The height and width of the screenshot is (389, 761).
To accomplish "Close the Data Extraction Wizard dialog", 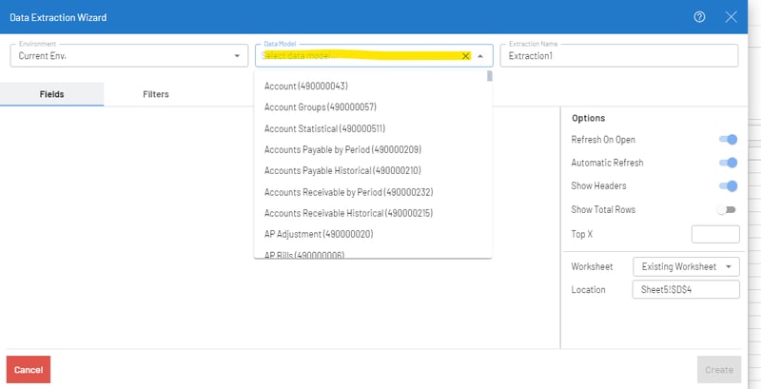I will [x=731, y=17].
